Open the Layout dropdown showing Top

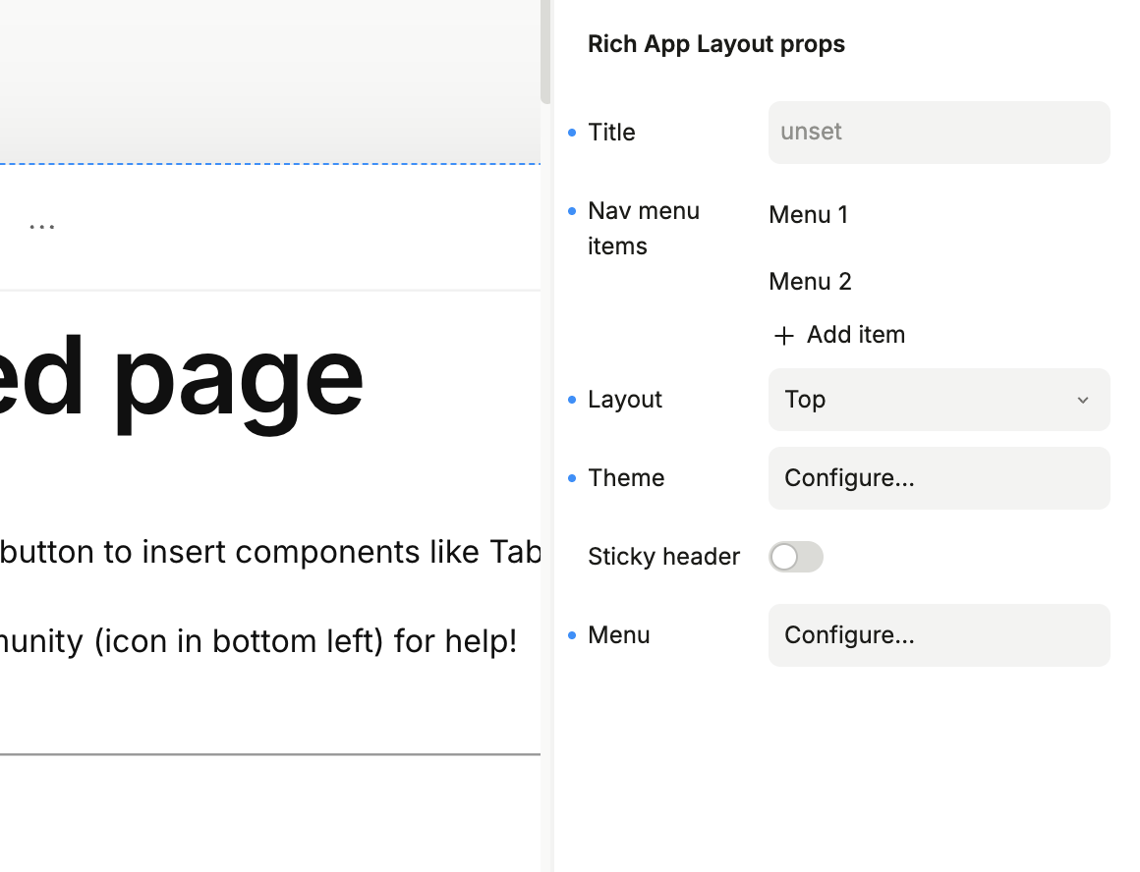pyautogui.click(x=939, y=400)
